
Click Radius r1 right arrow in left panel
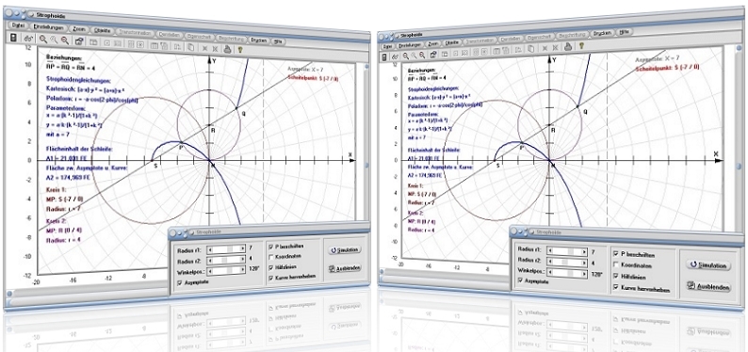[242, 248]
